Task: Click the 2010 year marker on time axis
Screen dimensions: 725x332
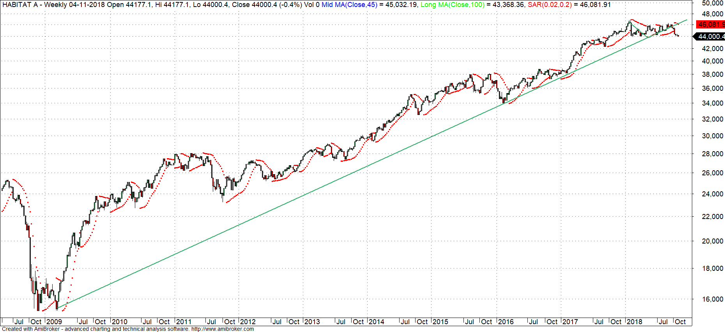Action: 119,322
